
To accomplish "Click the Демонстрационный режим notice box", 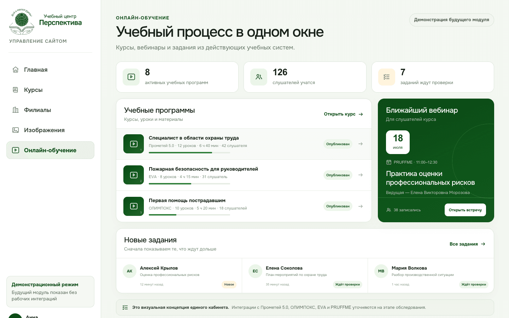I will pyautogui.click(x=50, y=291).
